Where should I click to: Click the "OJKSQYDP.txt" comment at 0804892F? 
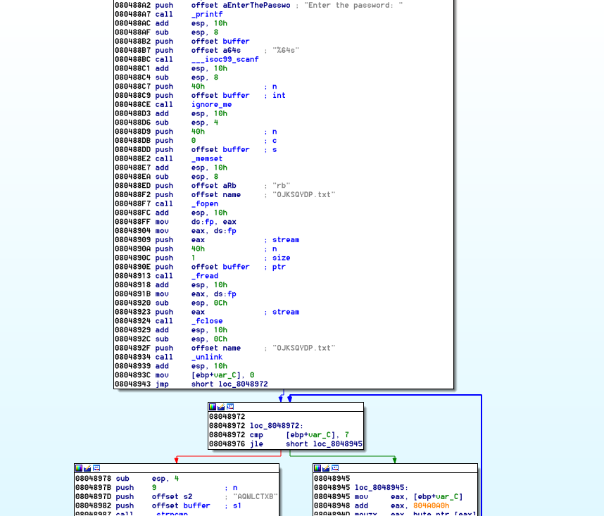pyautogui.click(x=304, y=348)
